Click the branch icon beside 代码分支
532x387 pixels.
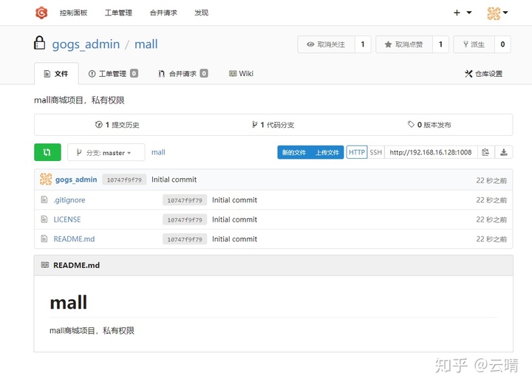click(x=254, y=125)
